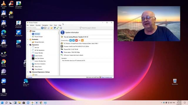Open Task View on the taskbar
188x105 pixels.
click(x=11, y=103)
